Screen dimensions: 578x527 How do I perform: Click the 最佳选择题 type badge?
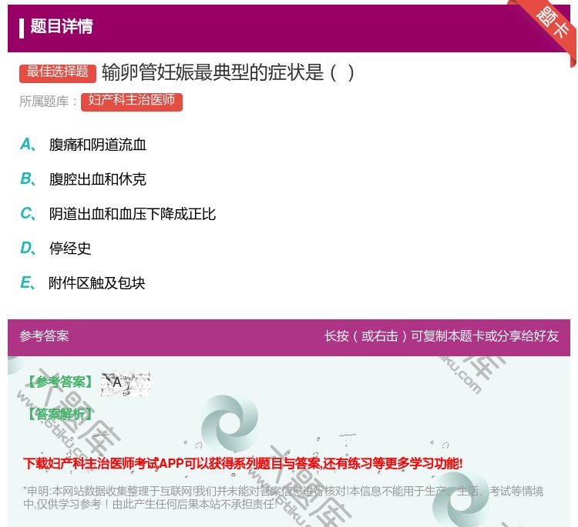coord(58,73)
